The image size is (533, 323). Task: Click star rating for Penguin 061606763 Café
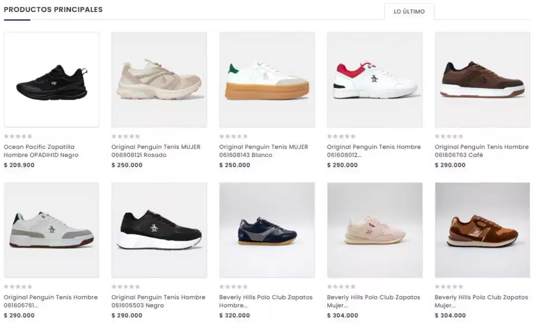[x=449, y=136]
